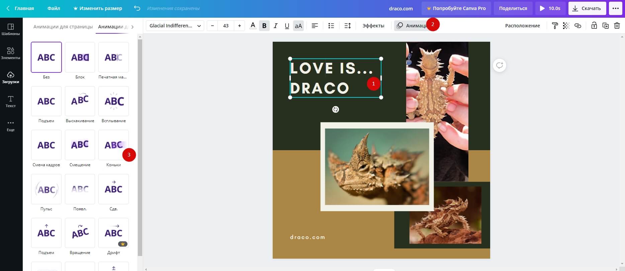625x271 pixels.
Task: Click the Скачать download button
Action: tap(587, 8)
